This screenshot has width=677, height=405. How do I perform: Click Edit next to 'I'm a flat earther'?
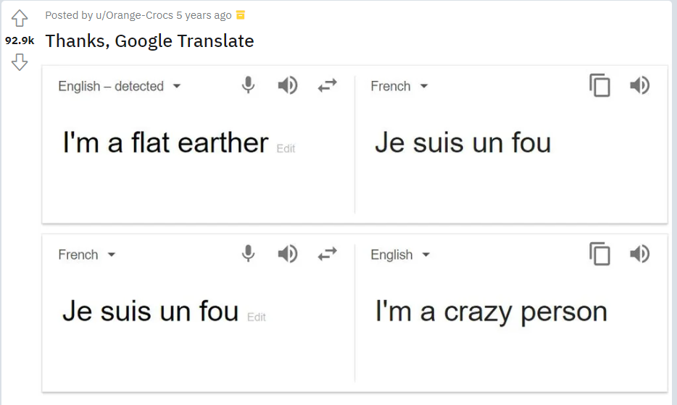tap(286, 148)
